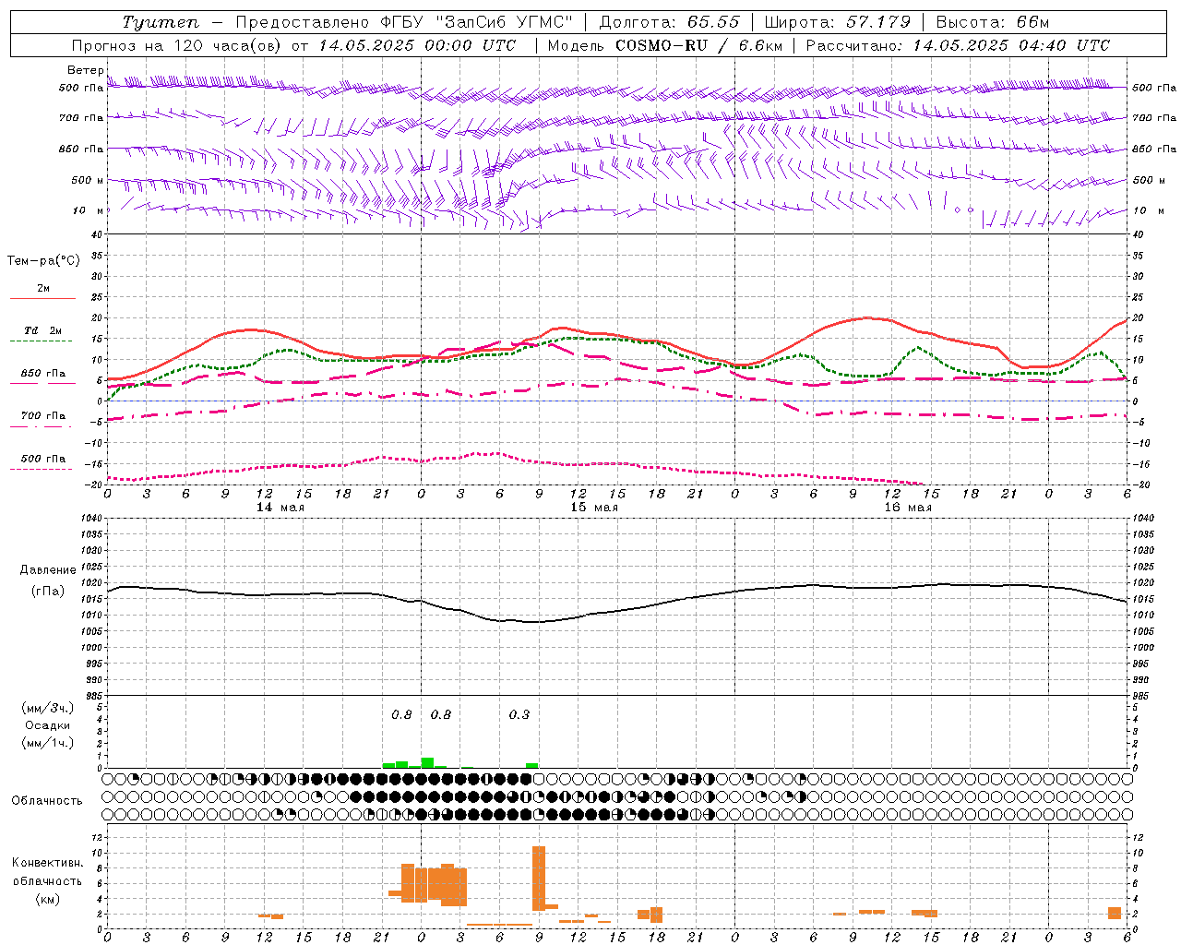The height and width of the screenshot is (945, 1181).
Task: Click the tallest orange convective cloud bar
Action: pos(539,879)
